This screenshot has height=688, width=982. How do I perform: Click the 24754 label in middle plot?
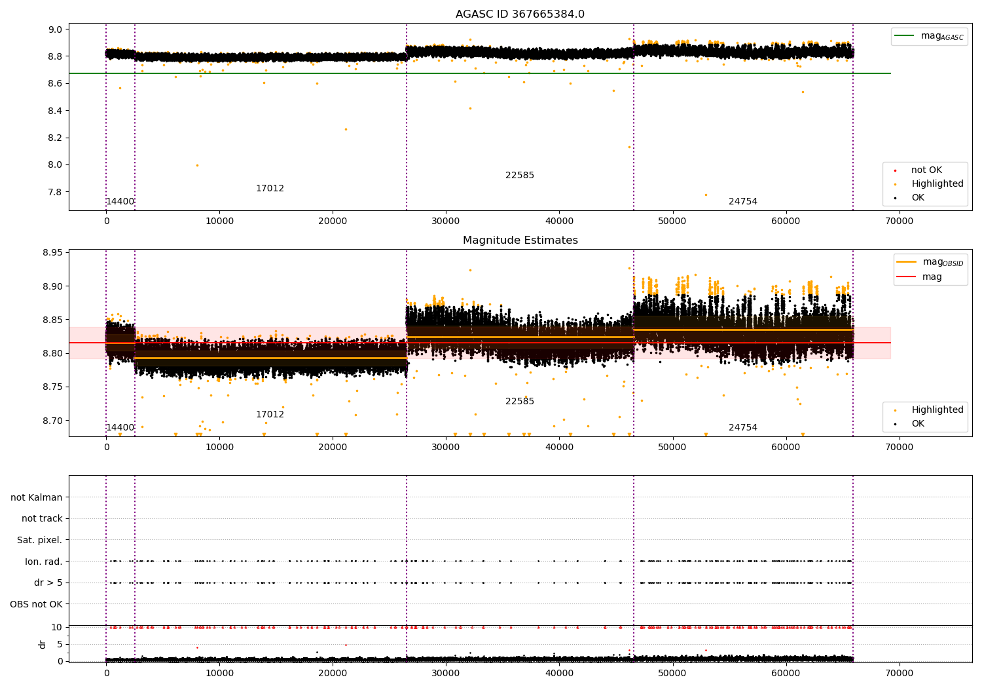[x=743, y=428]
